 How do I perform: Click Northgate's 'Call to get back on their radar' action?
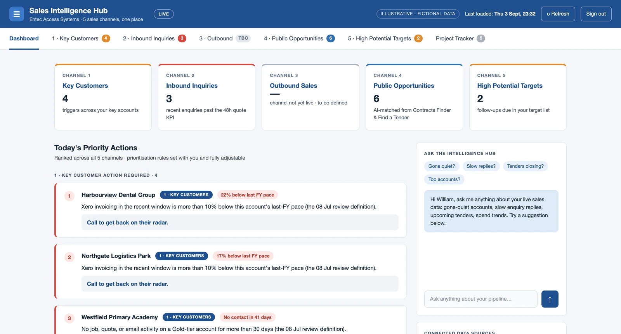tap(240, 284)
